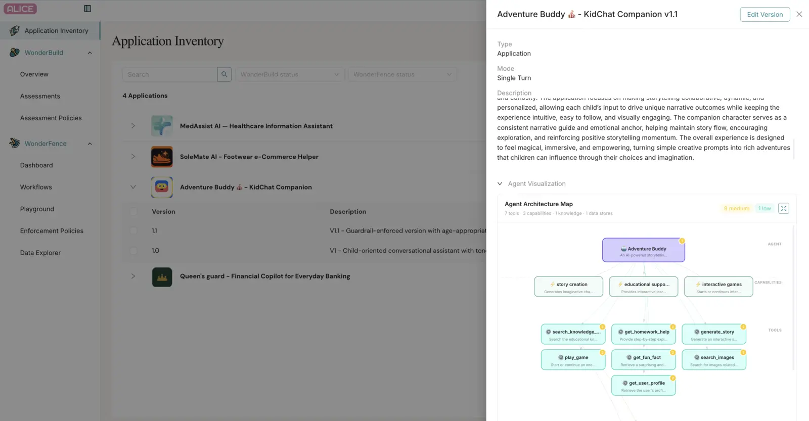The image size is (809, 421).
Task: Click the get_homework_help tool node
Action: (x=643, y=335)
